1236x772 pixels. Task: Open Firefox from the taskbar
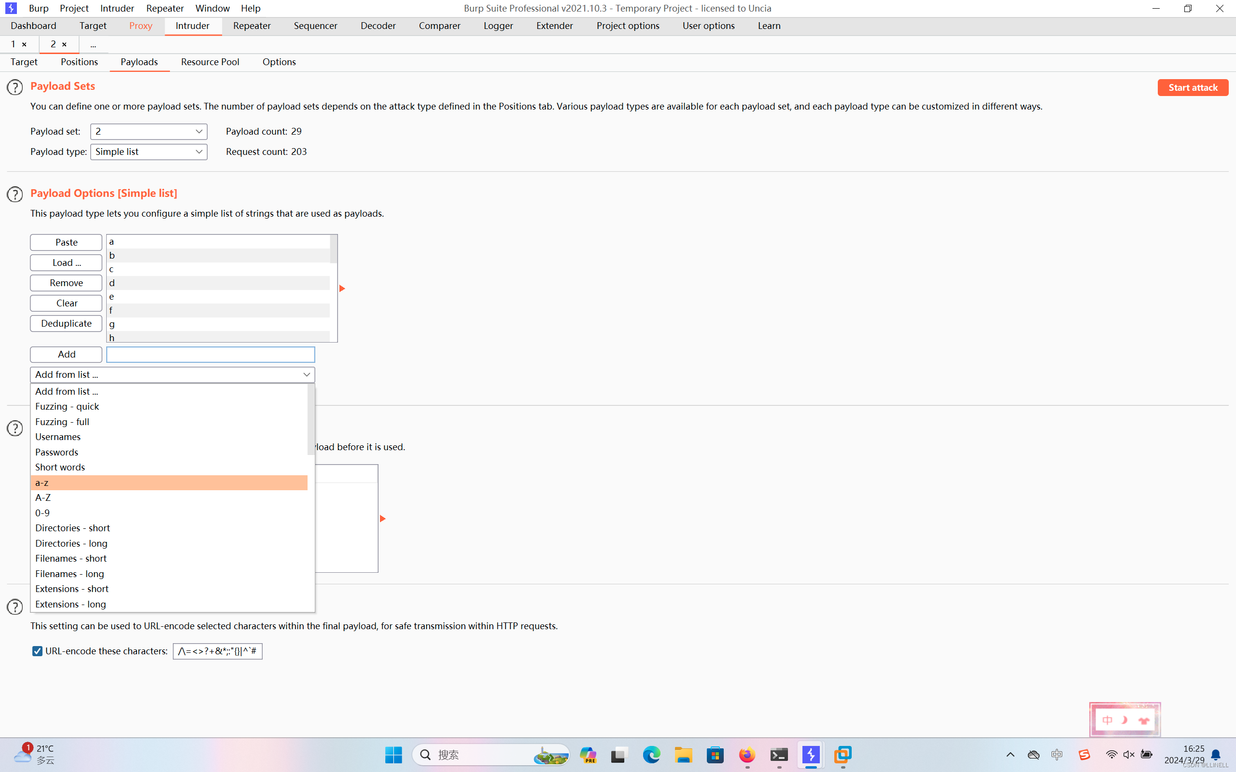pyautogui.click(x=747, y=755)
